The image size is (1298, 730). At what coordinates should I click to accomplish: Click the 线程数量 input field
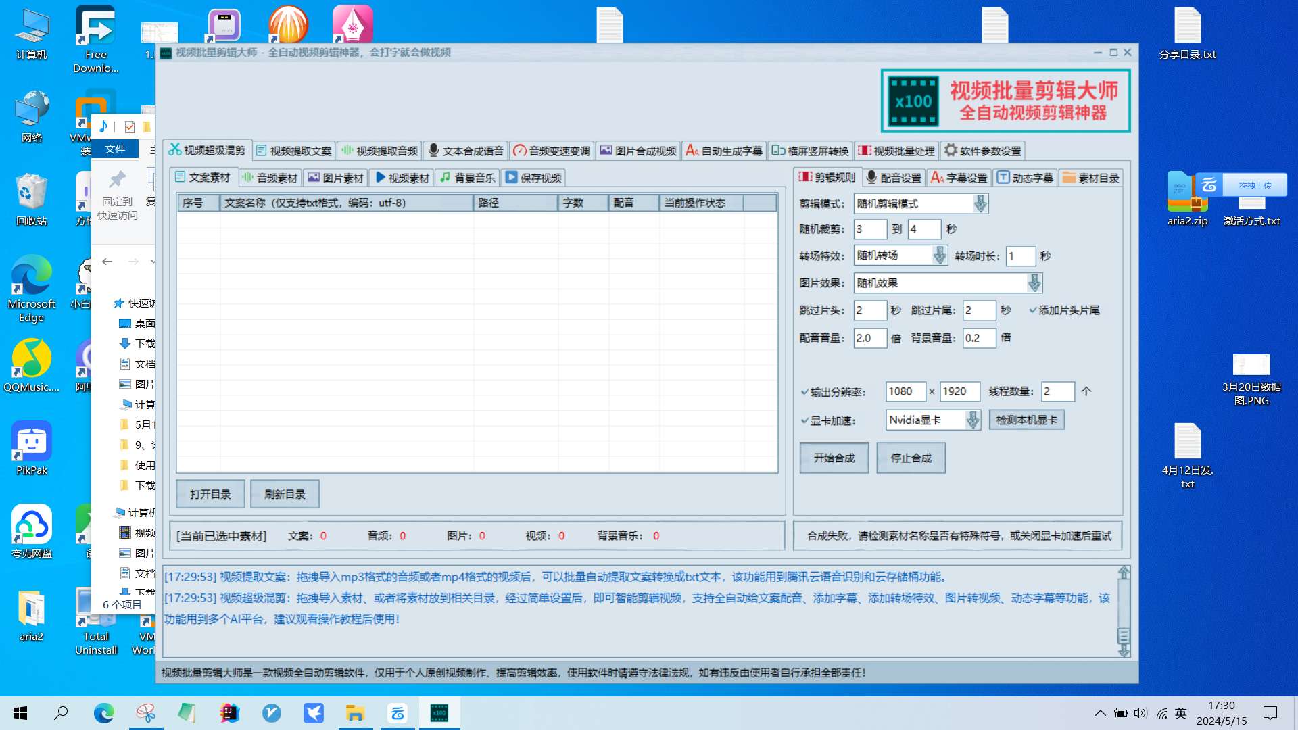tap(1057, 391)
